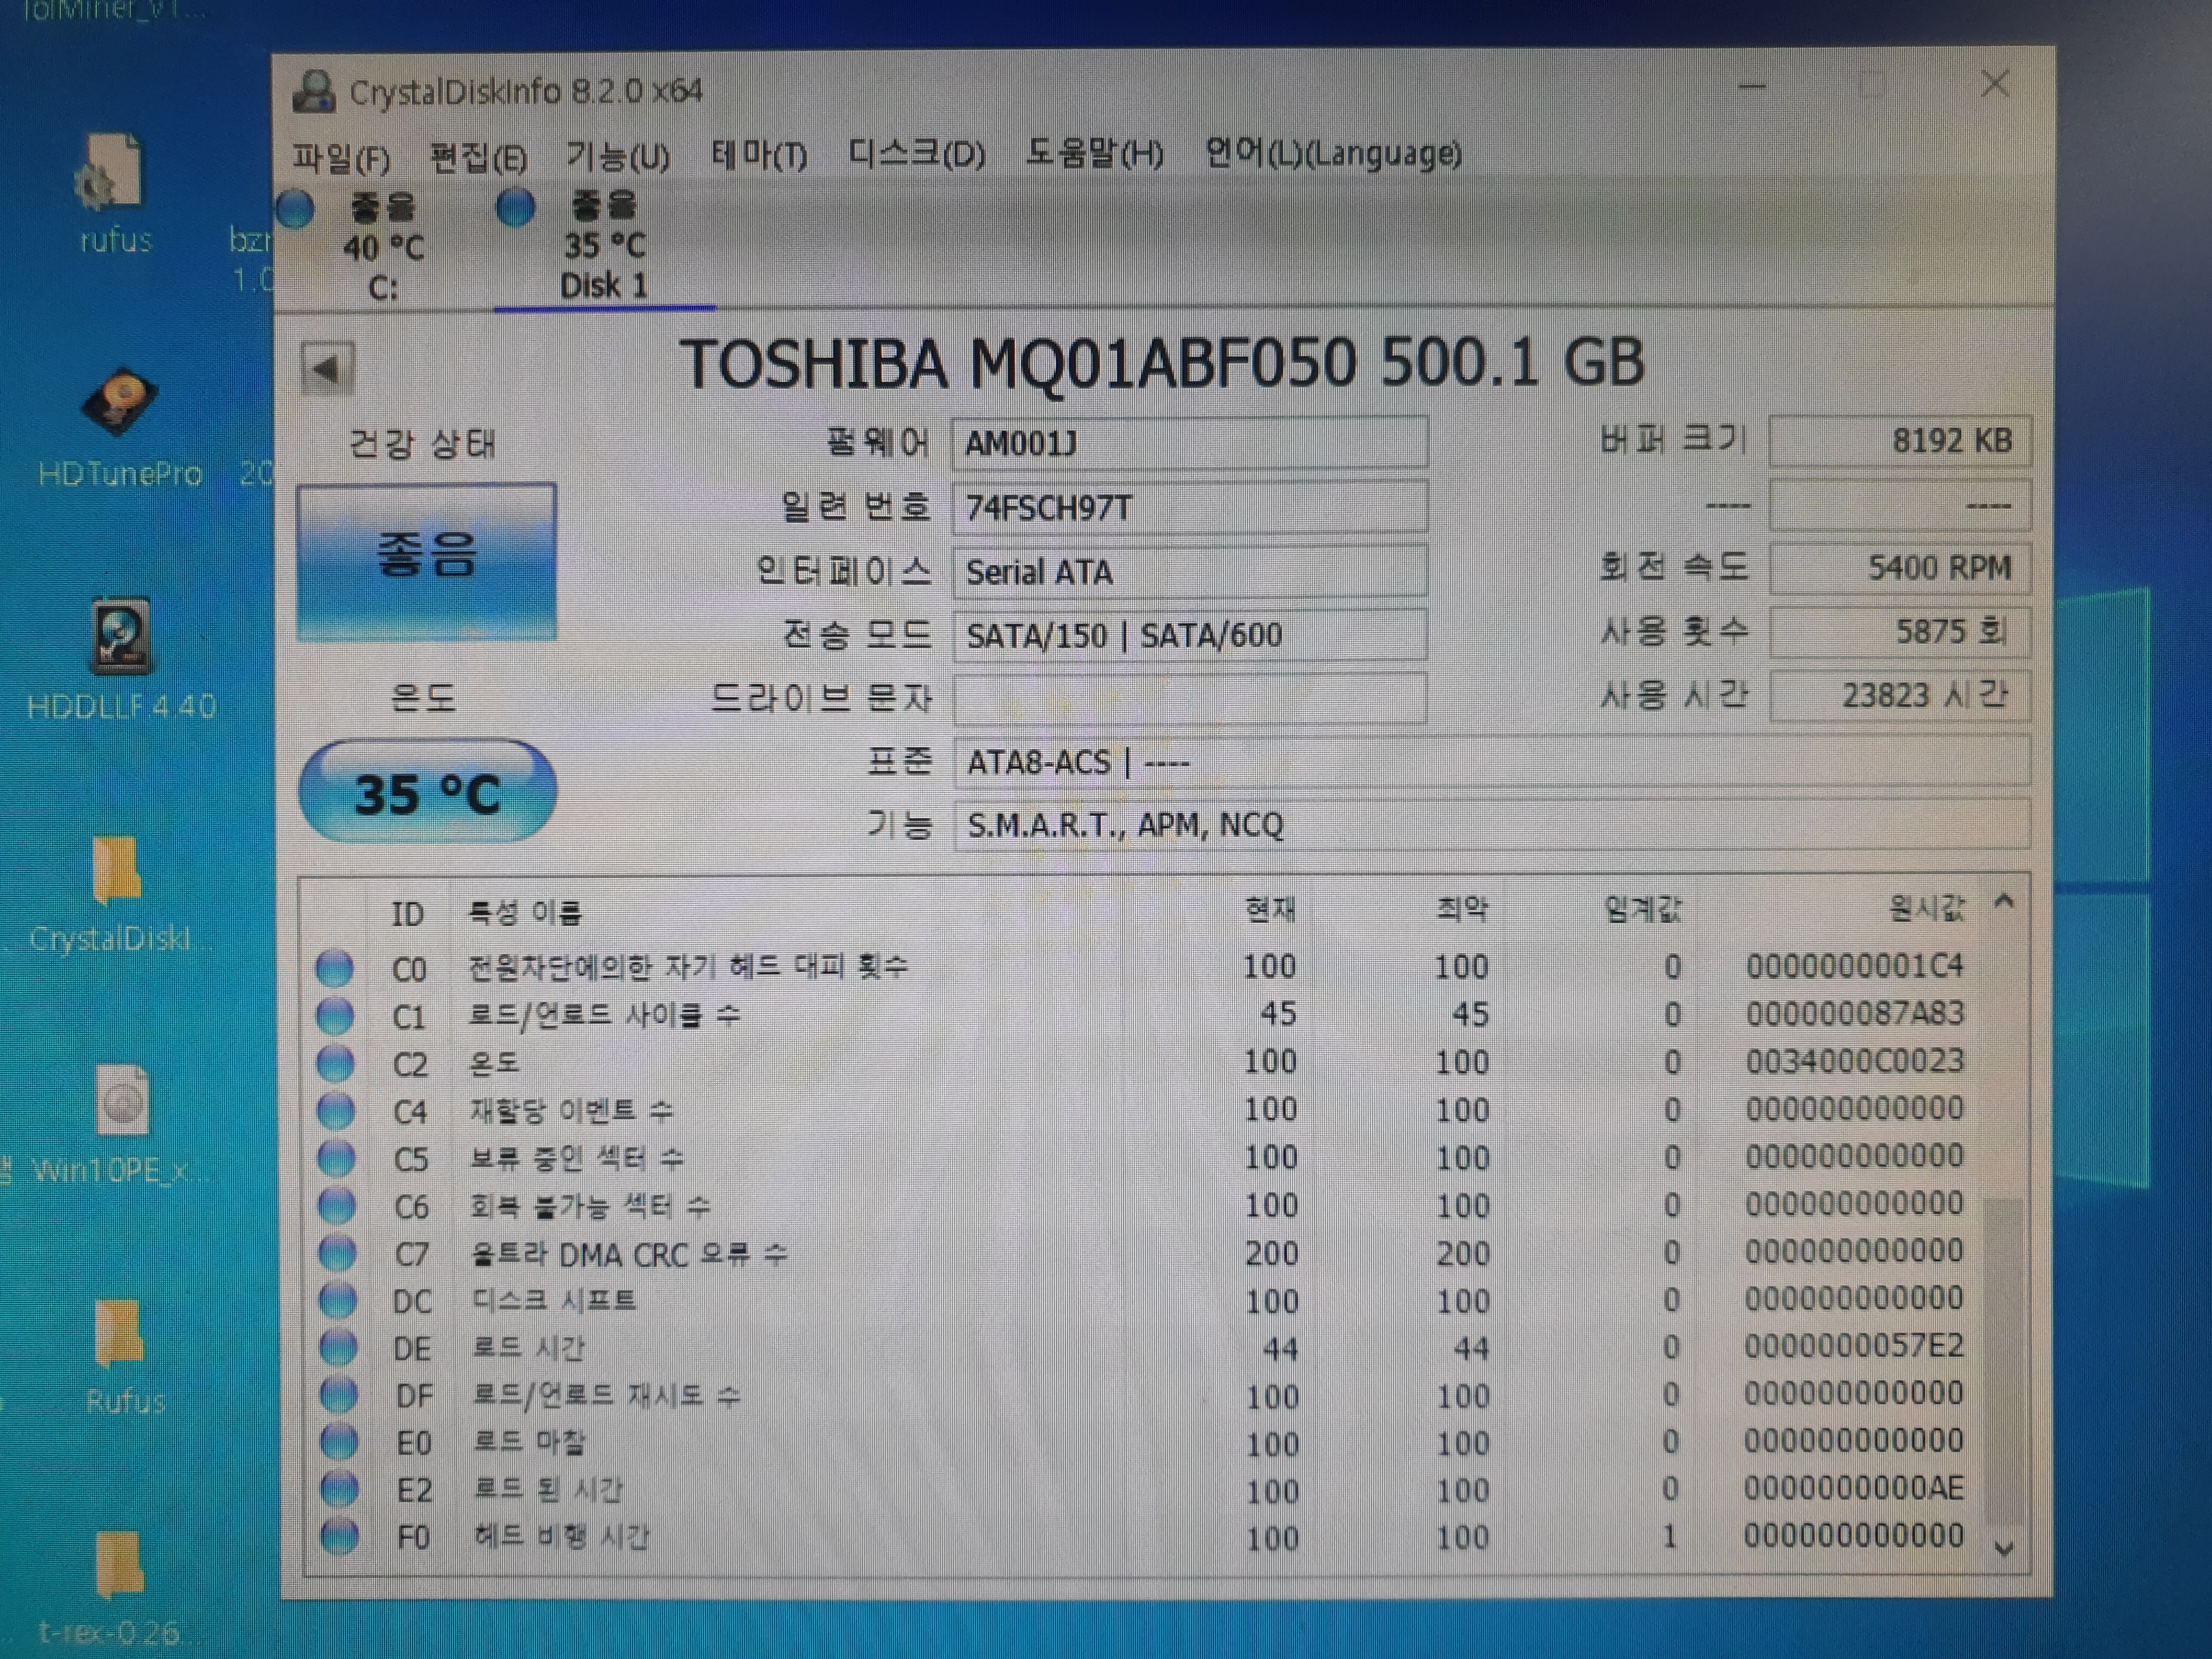Click the 특성 이름 column header
The height and width of the screenshot is (1659, 2212).
(525, 912)
